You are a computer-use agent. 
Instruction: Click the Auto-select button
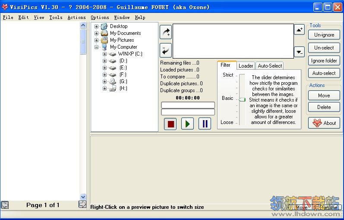point(324,73)
